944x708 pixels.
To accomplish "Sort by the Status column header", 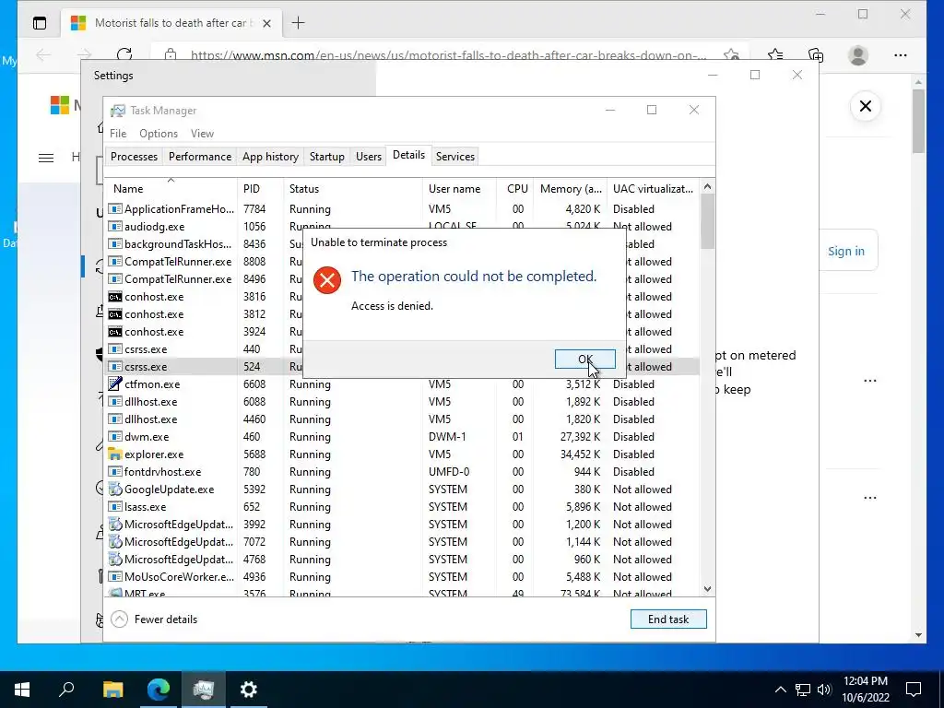I will tap(353, 188).
